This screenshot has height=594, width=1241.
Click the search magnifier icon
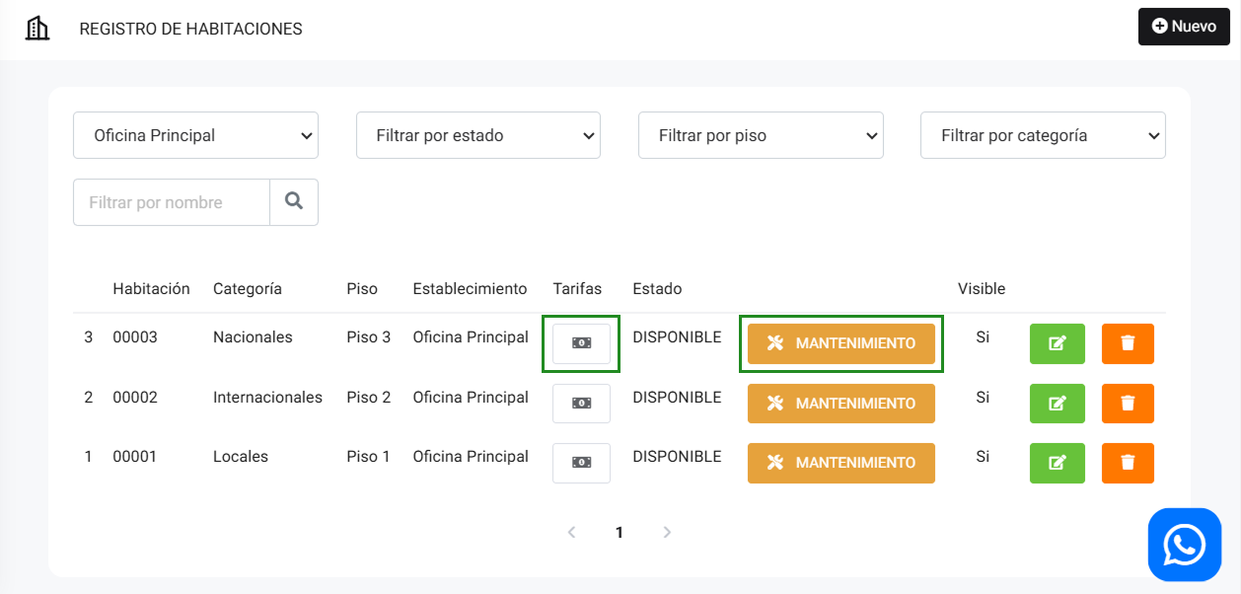click(x=294, y=201)
